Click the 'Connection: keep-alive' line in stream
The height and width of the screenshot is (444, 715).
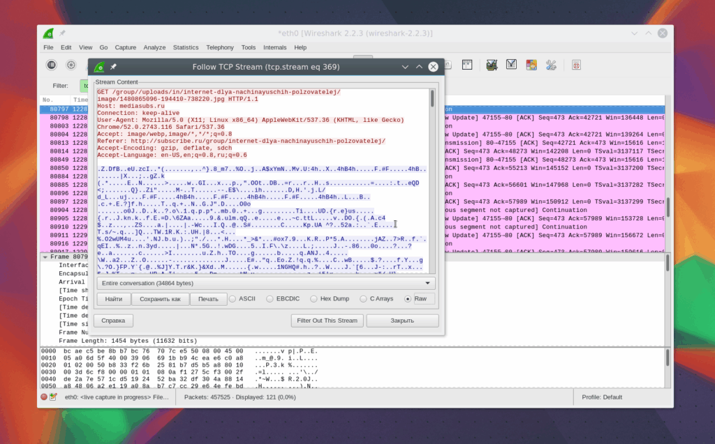[138, 113]
